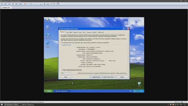Click the send Ctrl+Alt+Del toolbar icon

tap(31, 4)
